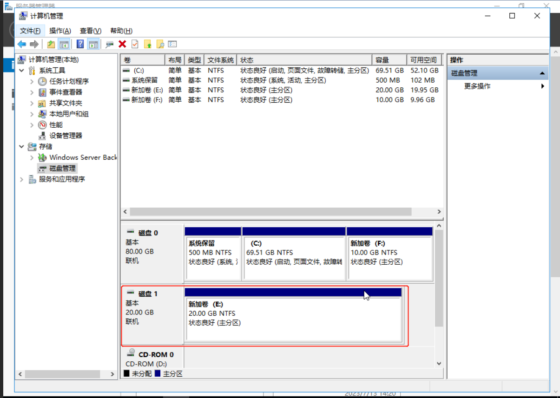Open the Action menu
The image size is (560, 398).
(x=60, y=31)
